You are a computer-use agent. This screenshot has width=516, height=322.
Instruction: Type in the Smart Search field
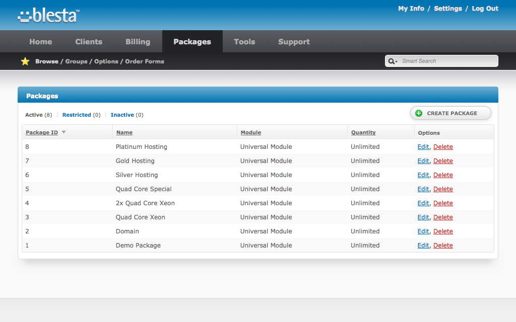point(447,61)
